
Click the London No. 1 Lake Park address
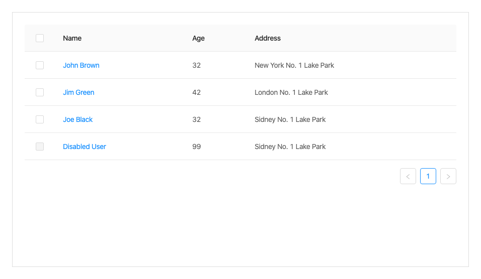[291, 92]
